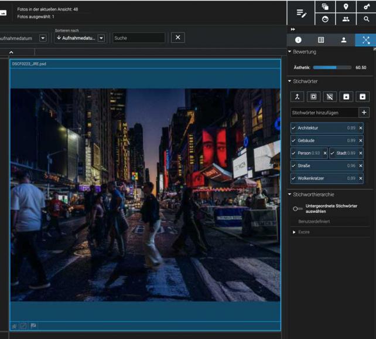The height and width of the screenshot is (339, 376).
Task: Click the key icon in top-right toolbar
Action: [367, 6]
